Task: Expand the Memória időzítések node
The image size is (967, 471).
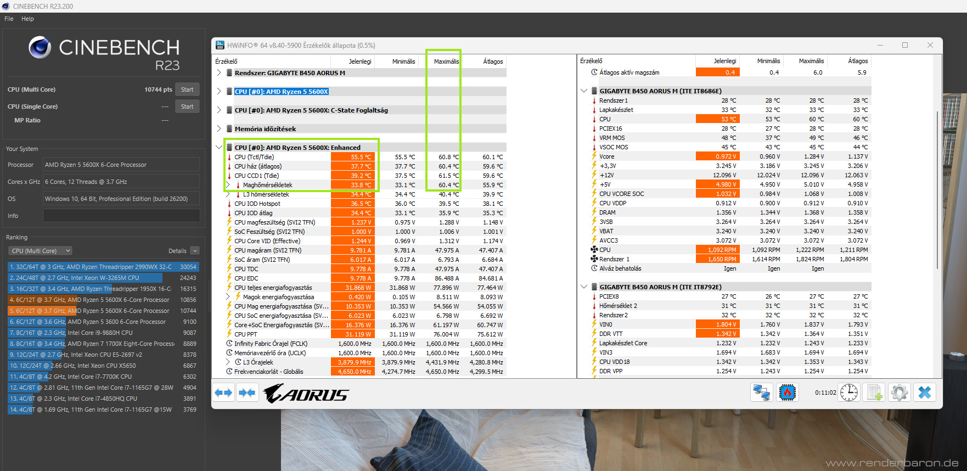Action: coord(219,129)
